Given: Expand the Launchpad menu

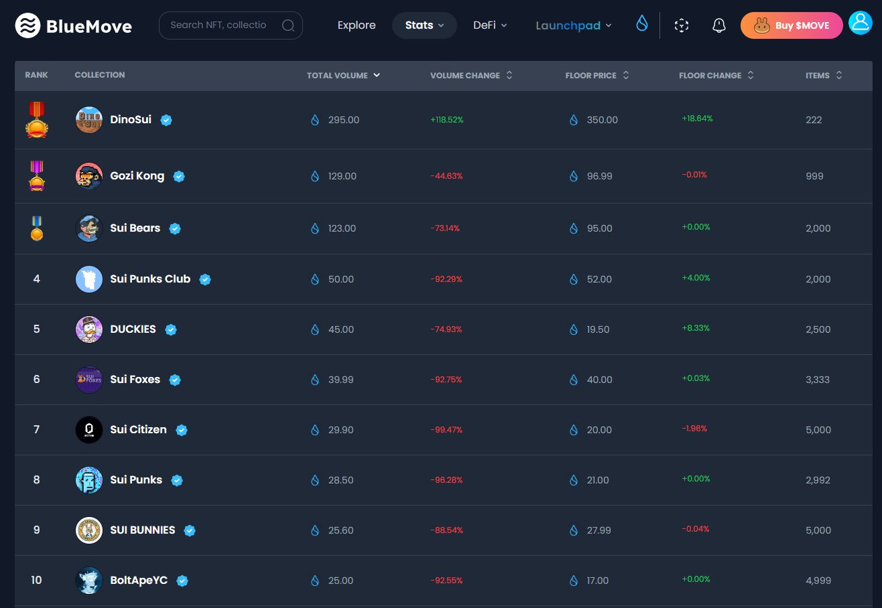Looking at the screenshot, I should click(574, 25).
